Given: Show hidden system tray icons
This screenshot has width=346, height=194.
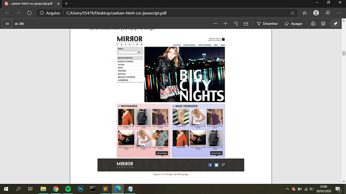Looking at the screenshot, I should pos(287,189).
